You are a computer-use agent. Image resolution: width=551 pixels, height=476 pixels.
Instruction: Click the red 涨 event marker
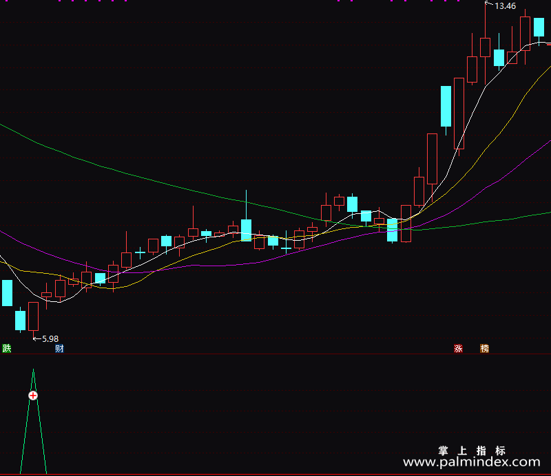coord(458,348)
